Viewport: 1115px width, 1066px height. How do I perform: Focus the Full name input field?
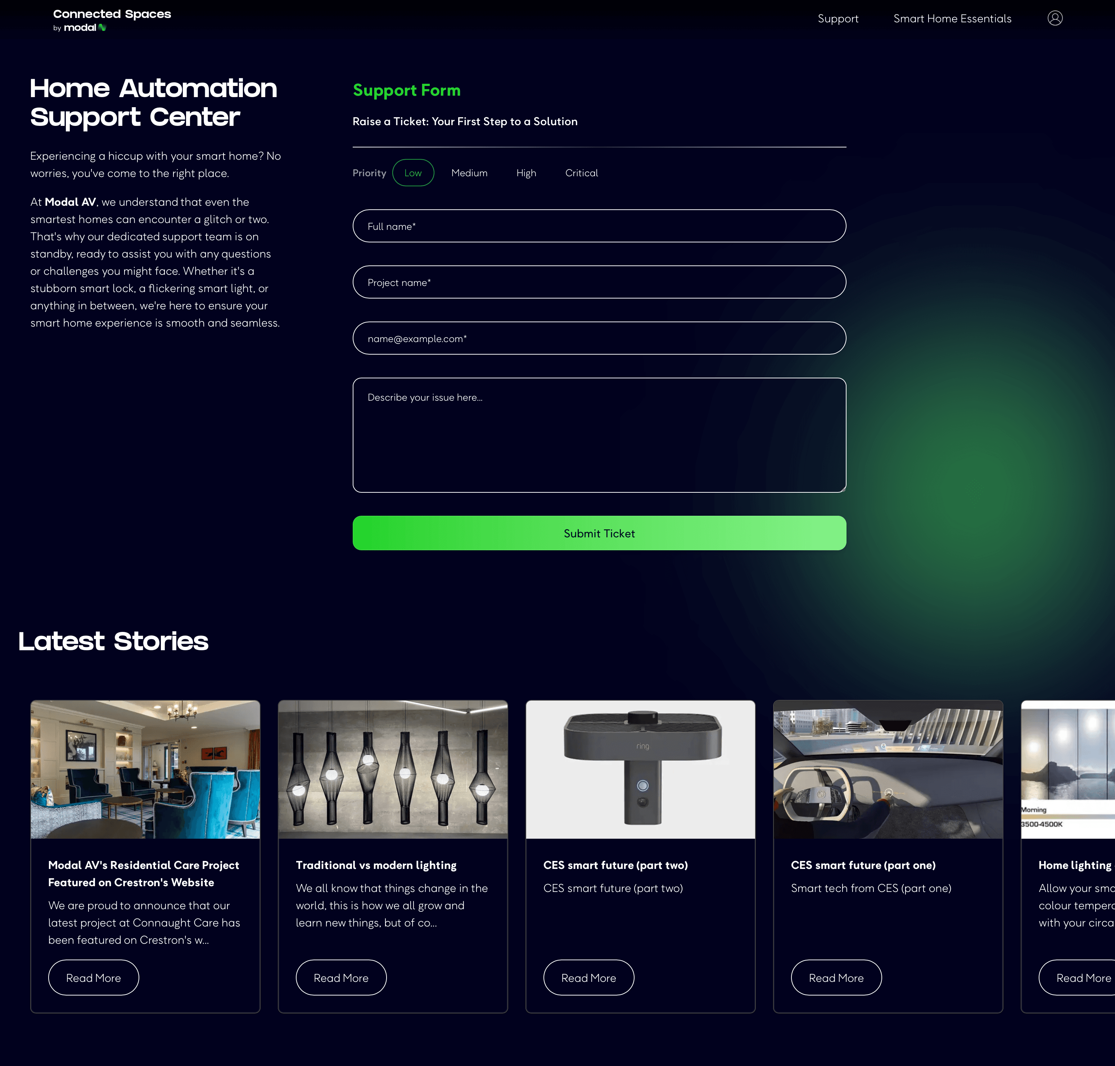(x=599, y=226)
